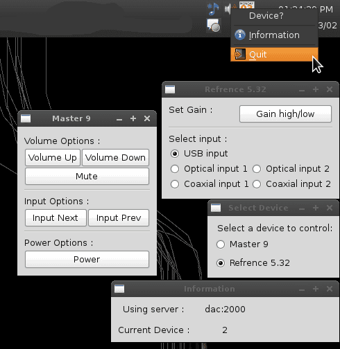This screenshot has height=349, width=340.
Task: Click the clock time in panel
Action: [x=305, y=9]
